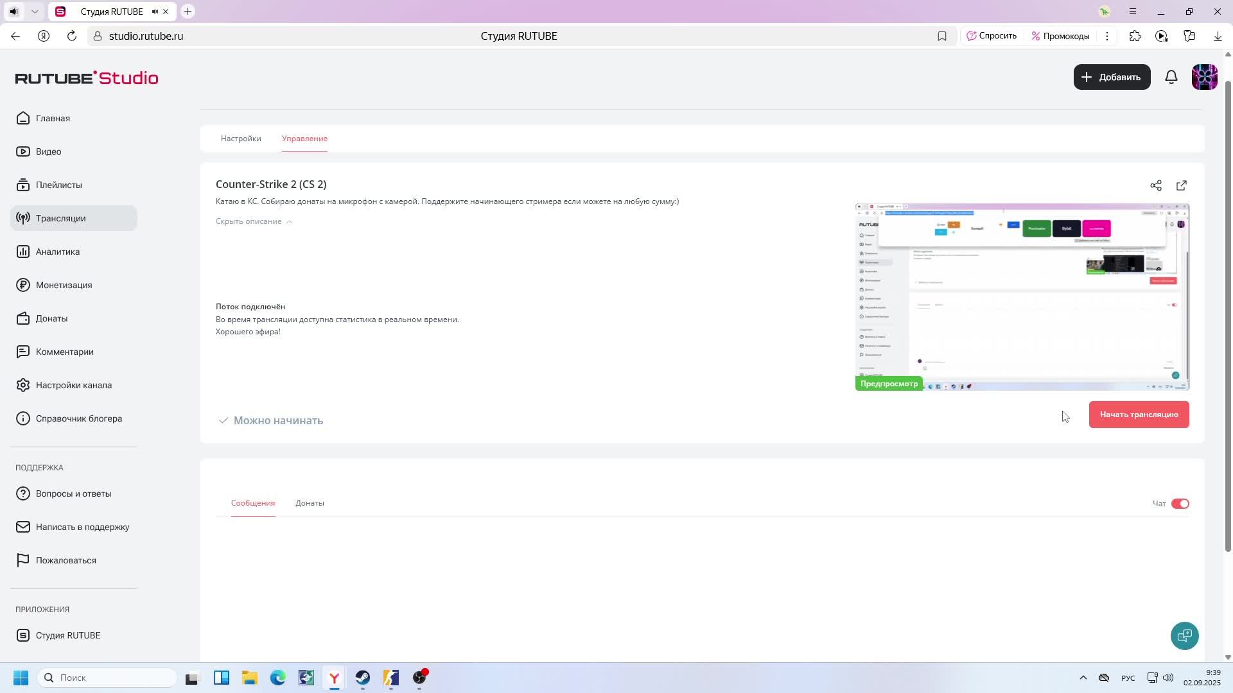Open stream in new window icon
Image resolution: width=1233 pixels, height=693 pixels.
click(1182, 186)
